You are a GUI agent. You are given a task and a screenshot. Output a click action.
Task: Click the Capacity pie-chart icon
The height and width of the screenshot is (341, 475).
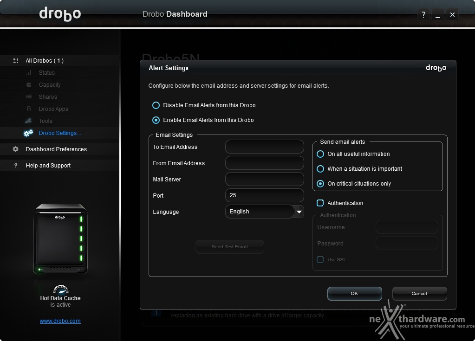click(29, 85)
